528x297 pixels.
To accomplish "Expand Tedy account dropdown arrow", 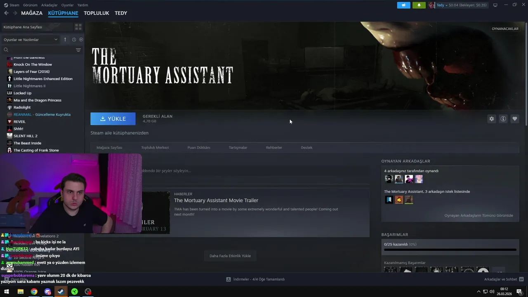I will (x=446, y=5).
